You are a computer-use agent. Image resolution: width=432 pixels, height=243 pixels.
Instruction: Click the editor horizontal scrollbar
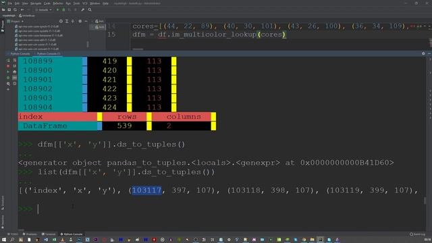[138, 49]
